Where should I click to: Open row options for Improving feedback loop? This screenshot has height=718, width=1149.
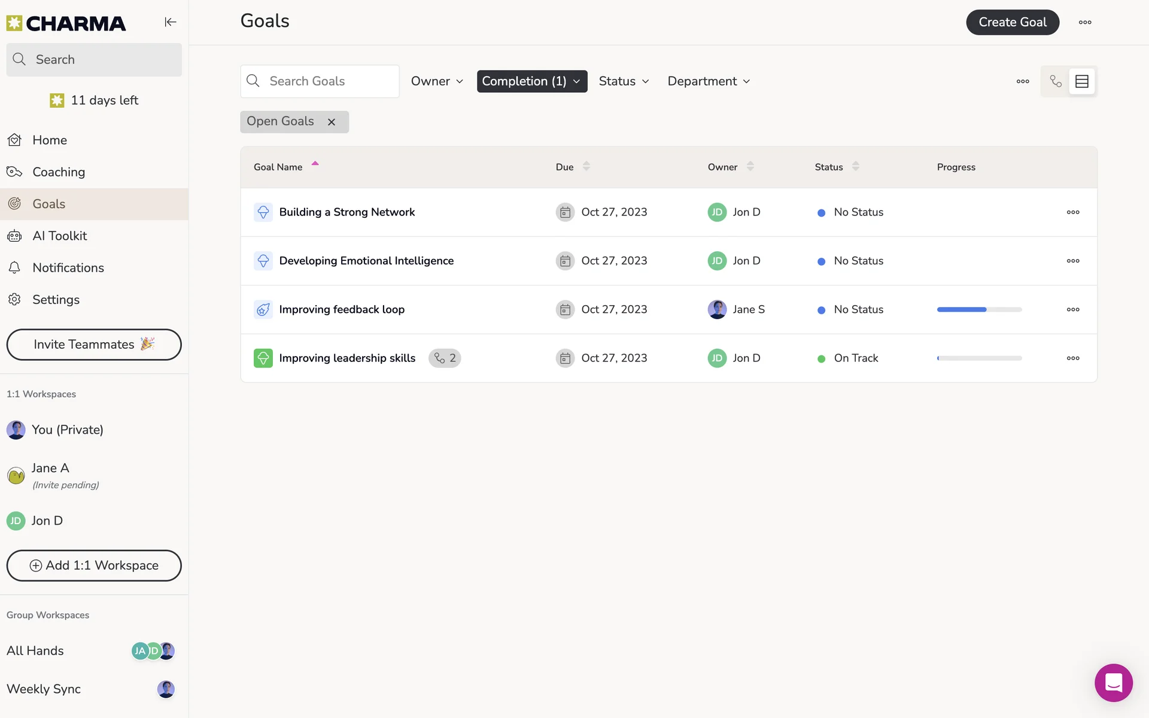(x=1073, y=309)
